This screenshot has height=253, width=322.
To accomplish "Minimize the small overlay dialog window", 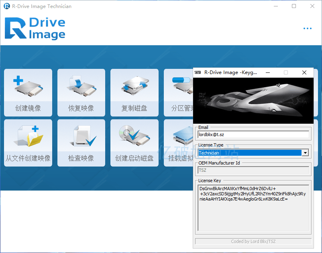I will [x=268, y=72].
